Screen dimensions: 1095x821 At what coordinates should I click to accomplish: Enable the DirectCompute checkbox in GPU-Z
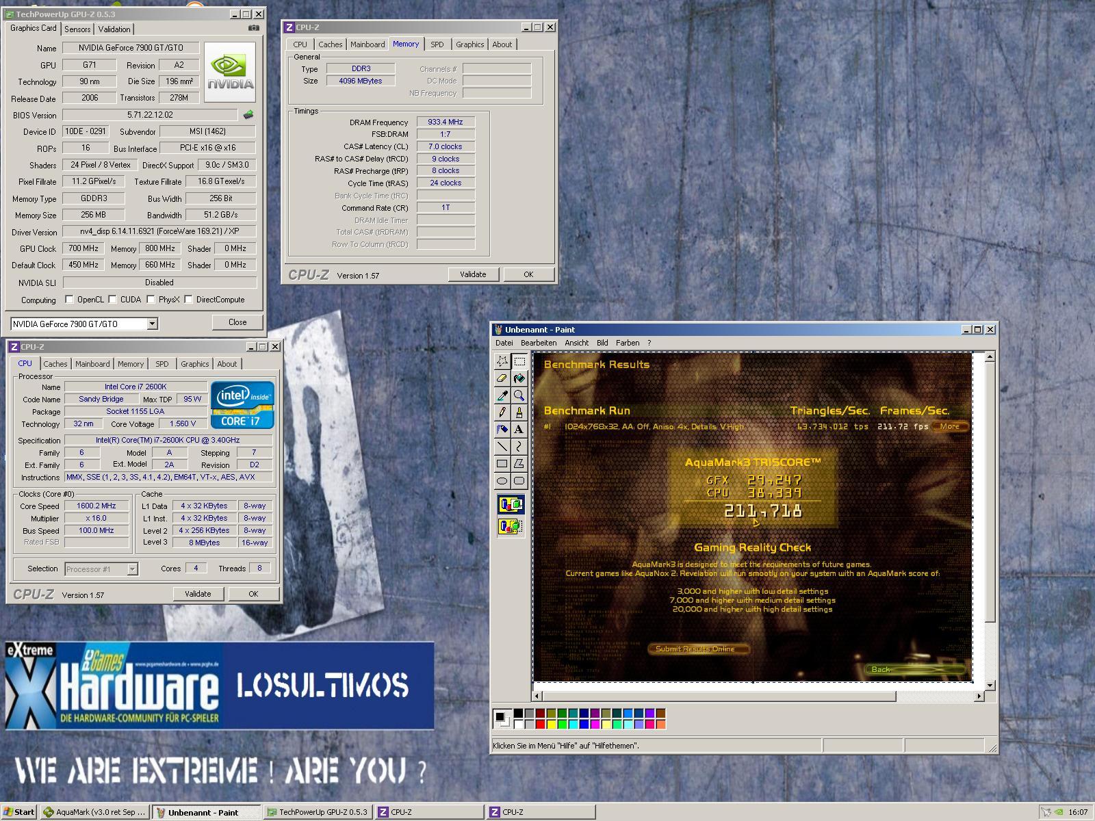(188, 300)
